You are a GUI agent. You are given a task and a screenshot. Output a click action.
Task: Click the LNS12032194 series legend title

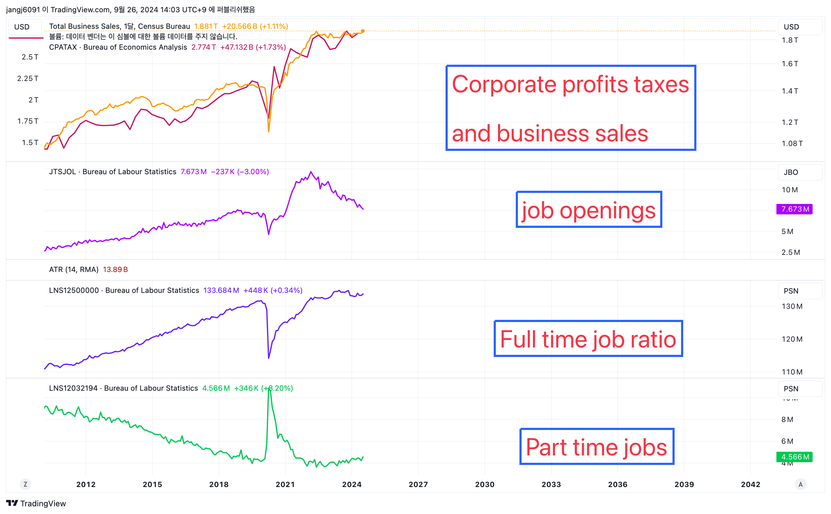123,388
